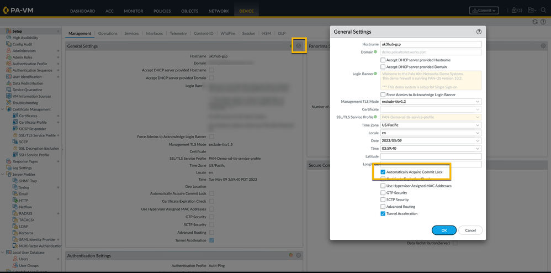Switch to the POLICIES tab
551x273 pixels.
coord(162,11)
